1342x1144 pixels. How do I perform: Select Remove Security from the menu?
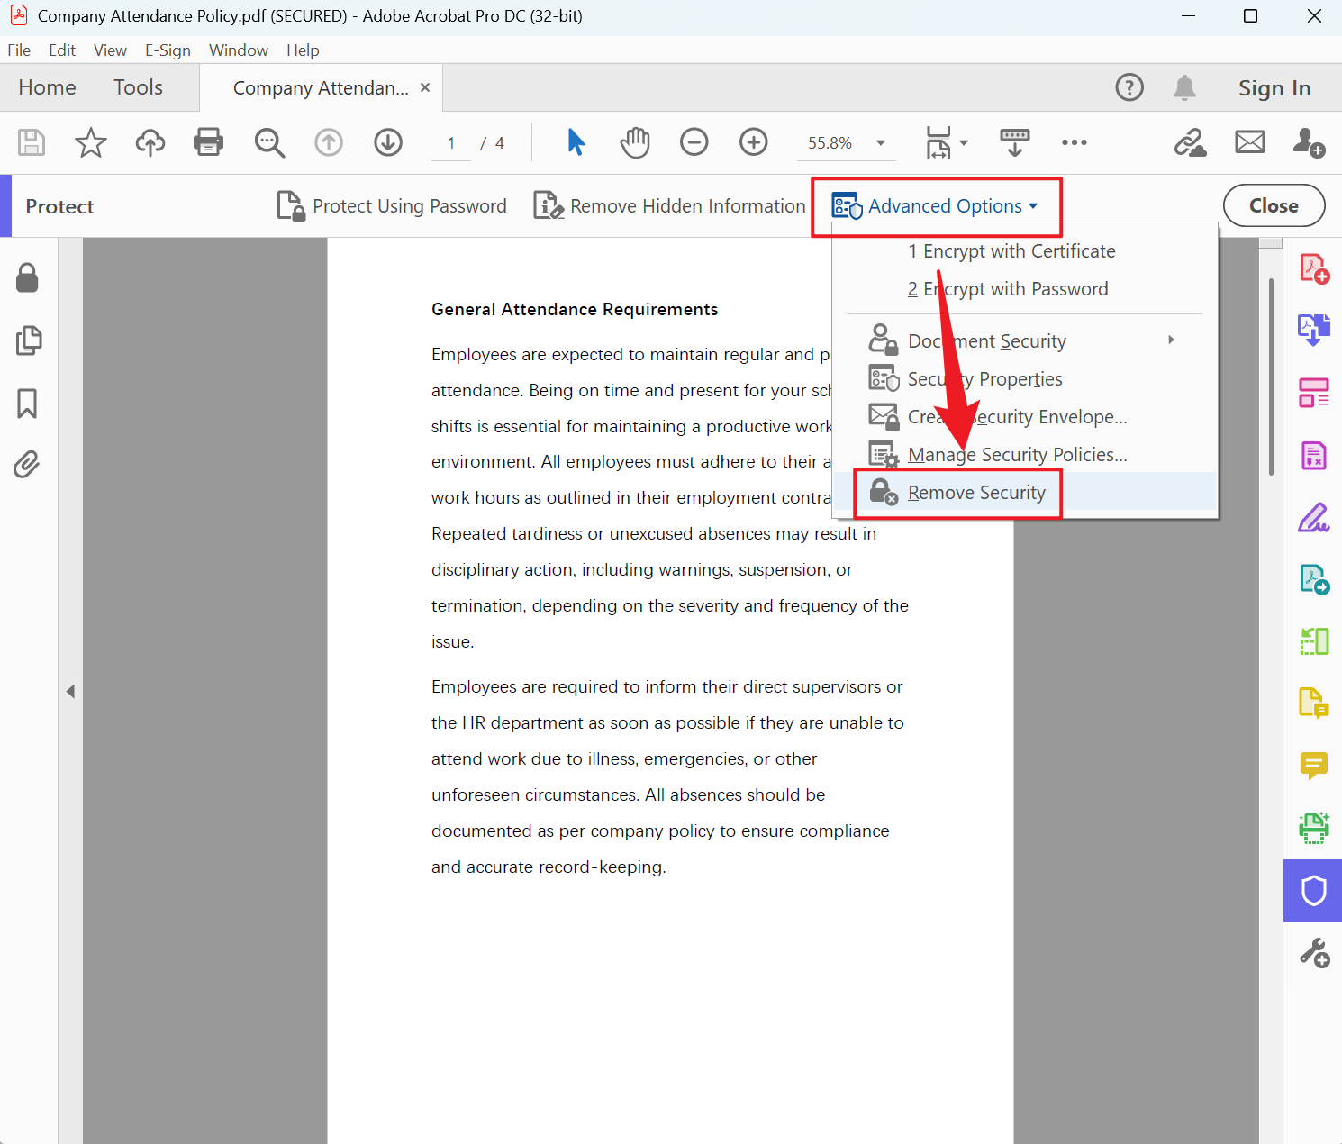[976, 493]
